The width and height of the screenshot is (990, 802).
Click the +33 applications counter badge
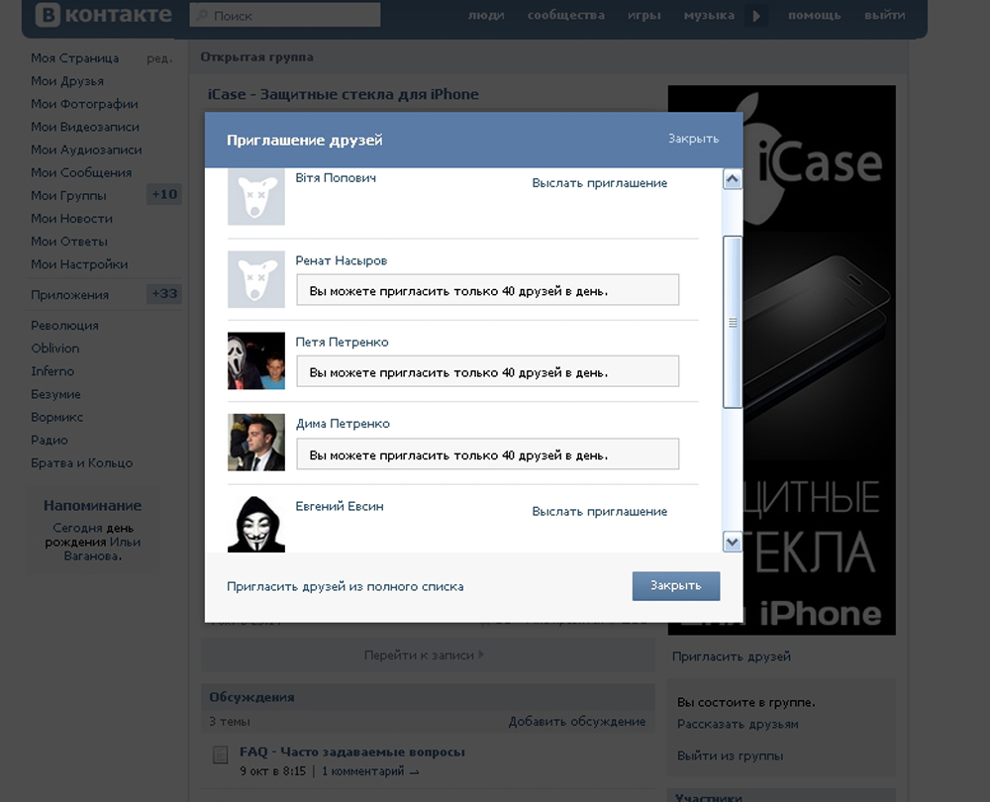coord(164,294)
